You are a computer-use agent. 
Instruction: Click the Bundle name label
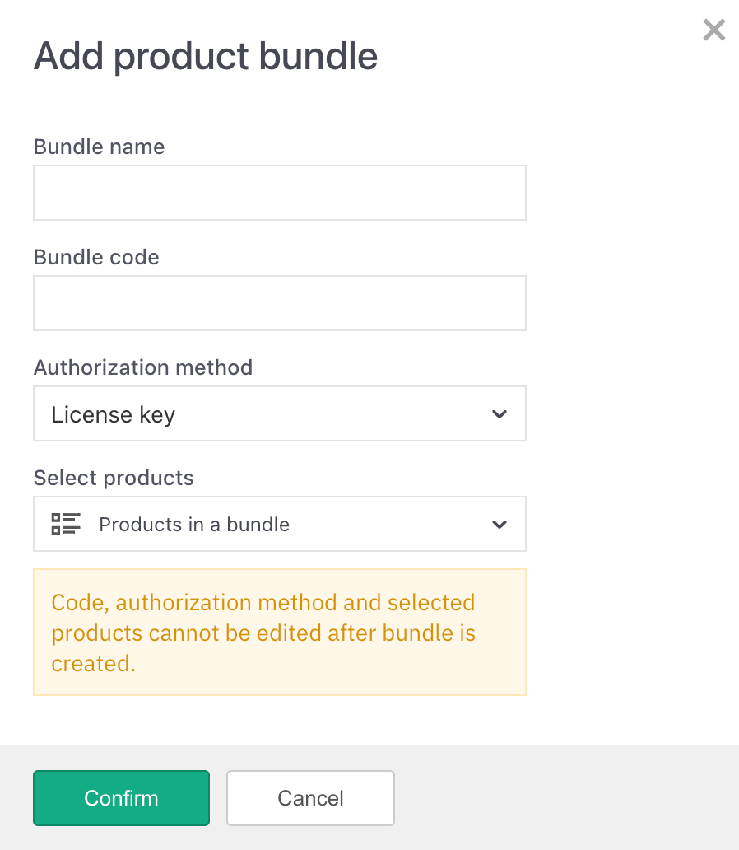click(x=99, y=147)
